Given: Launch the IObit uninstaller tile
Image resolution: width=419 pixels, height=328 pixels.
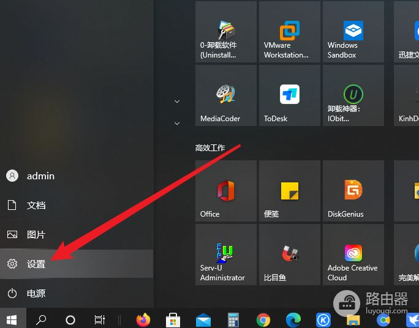Looking at the screenshot, I should click(352, 96).
